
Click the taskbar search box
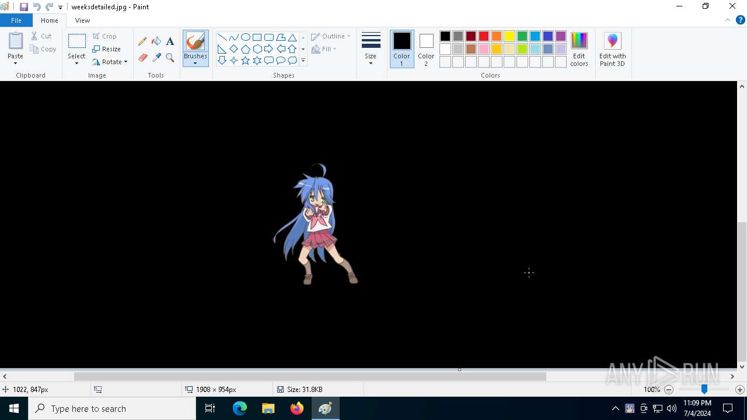click(x=112, y=408)
